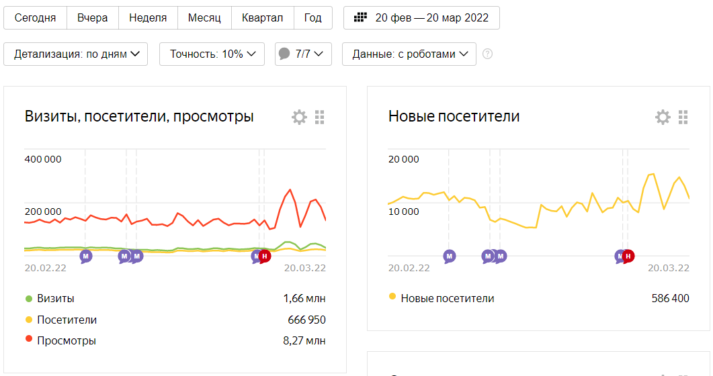Click the Сегодня period button
This screenshot has width=713, height=376.
(x=35, y=18)
